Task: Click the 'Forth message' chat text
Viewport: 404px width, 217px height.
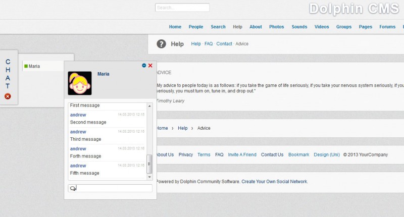Action: (85, 156)
